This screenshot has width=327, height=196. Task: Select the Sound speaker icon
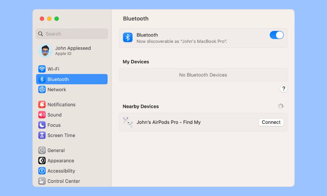pyautogui.click(x=42, y=115)
